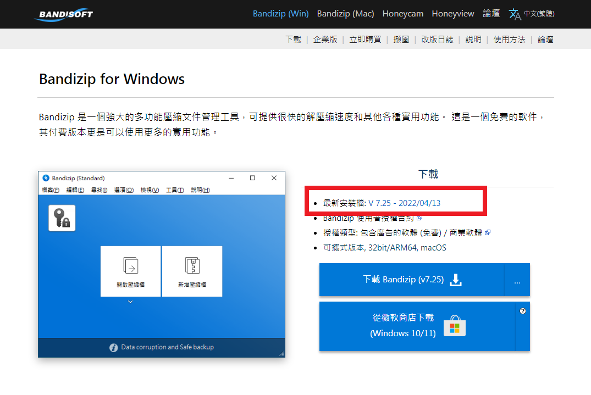Click the download arrow icon on blue button
591x395 pixels.
tap(456, 280)
